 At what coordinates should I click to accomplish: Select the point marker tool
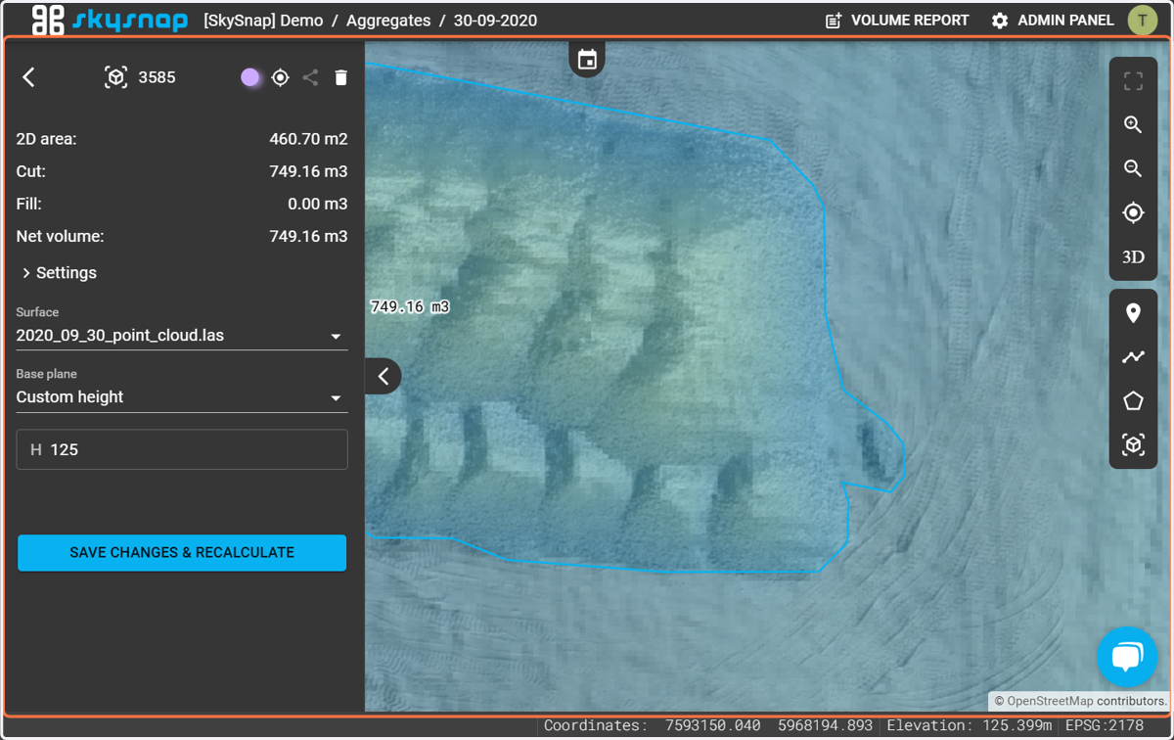click(x=1133, y=313)
